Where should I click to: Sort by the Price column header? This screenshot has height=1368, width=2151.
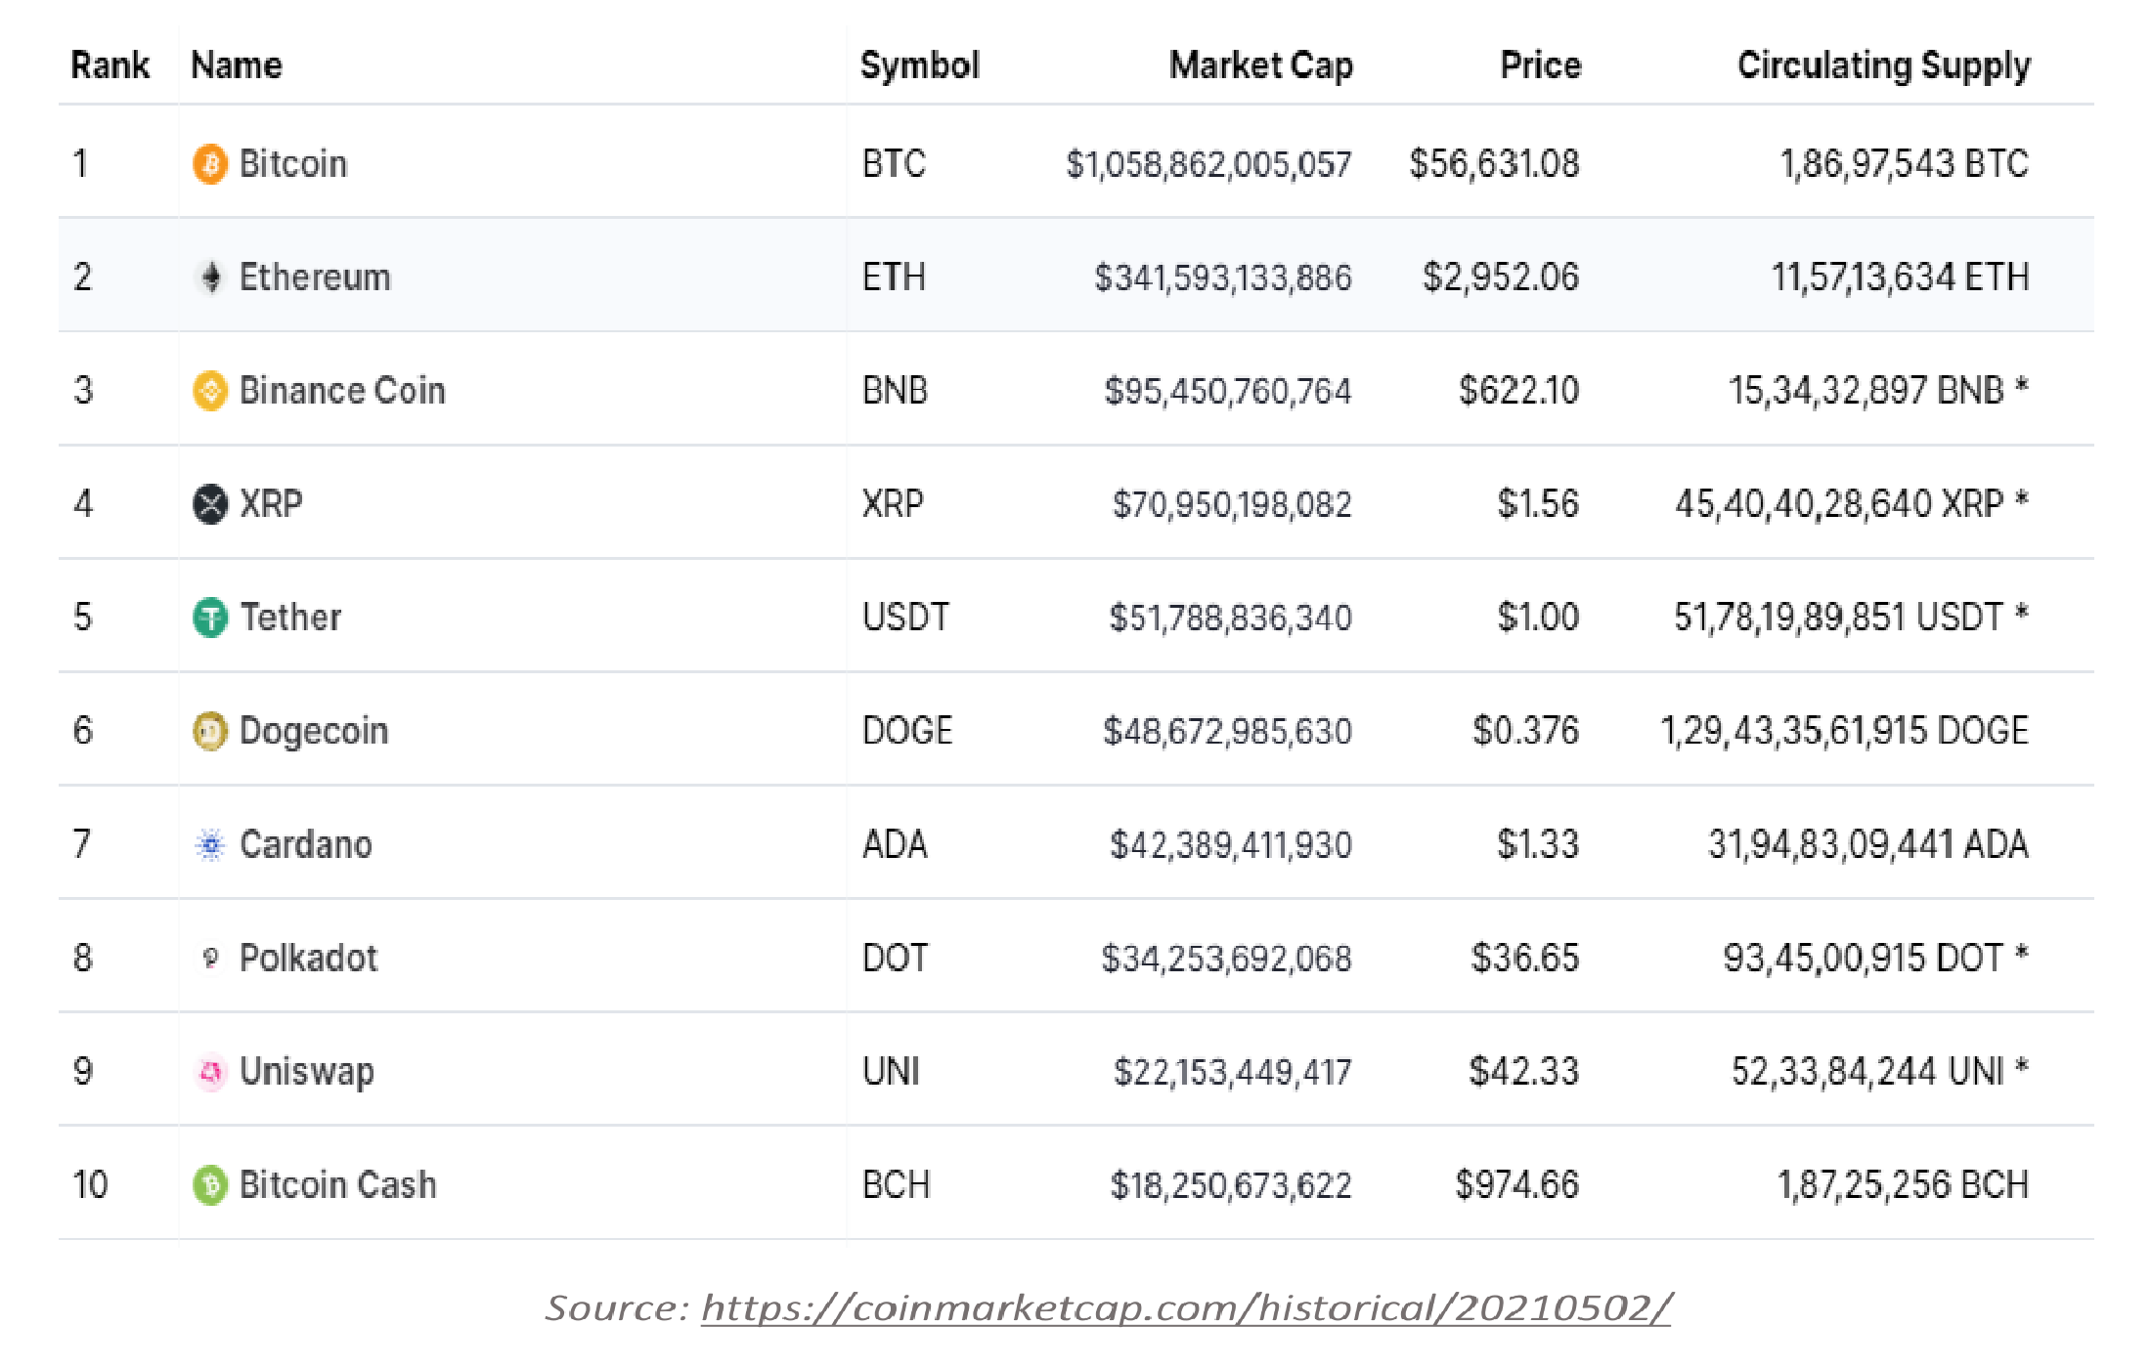tap(1540, 65)
